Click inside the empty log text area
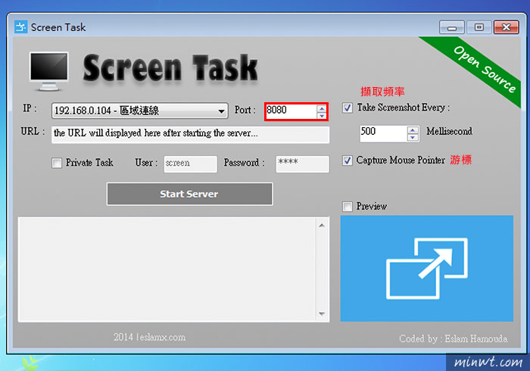Screen dimensions: 530x371 167,270
